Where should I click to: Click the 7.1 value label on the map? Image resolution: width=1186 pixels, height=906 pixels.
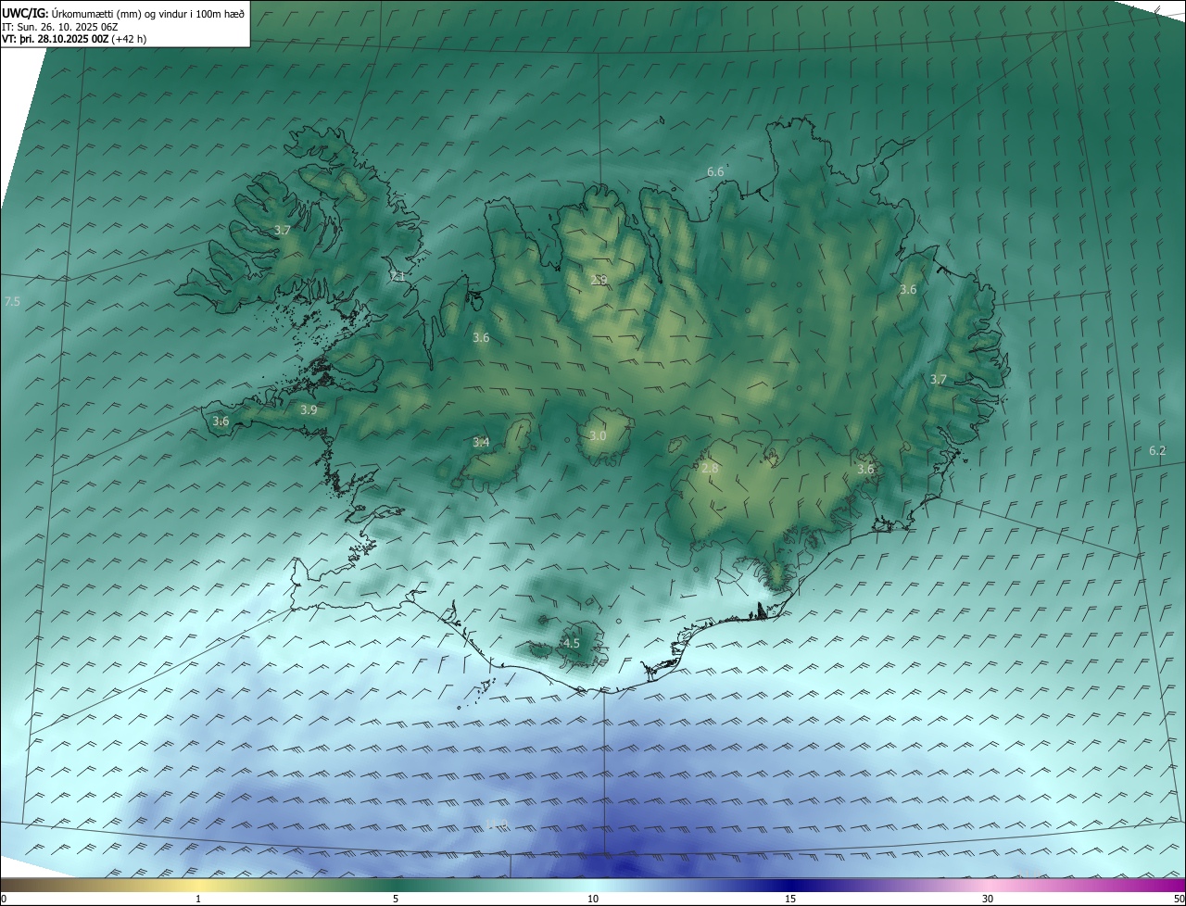tap(397, 277)
